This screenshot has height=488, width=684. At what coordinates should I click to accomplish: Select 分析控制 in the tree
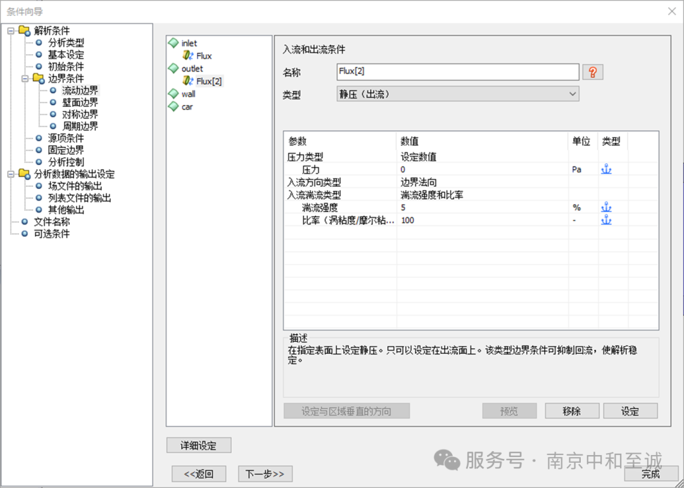(66, 162)
